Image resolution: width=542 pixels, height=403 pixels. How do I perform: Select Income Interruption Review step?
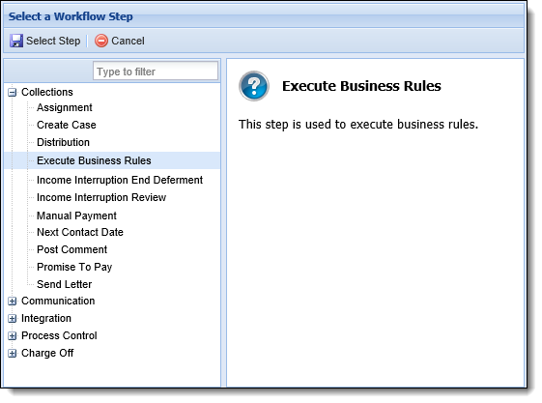click(101, 197)
